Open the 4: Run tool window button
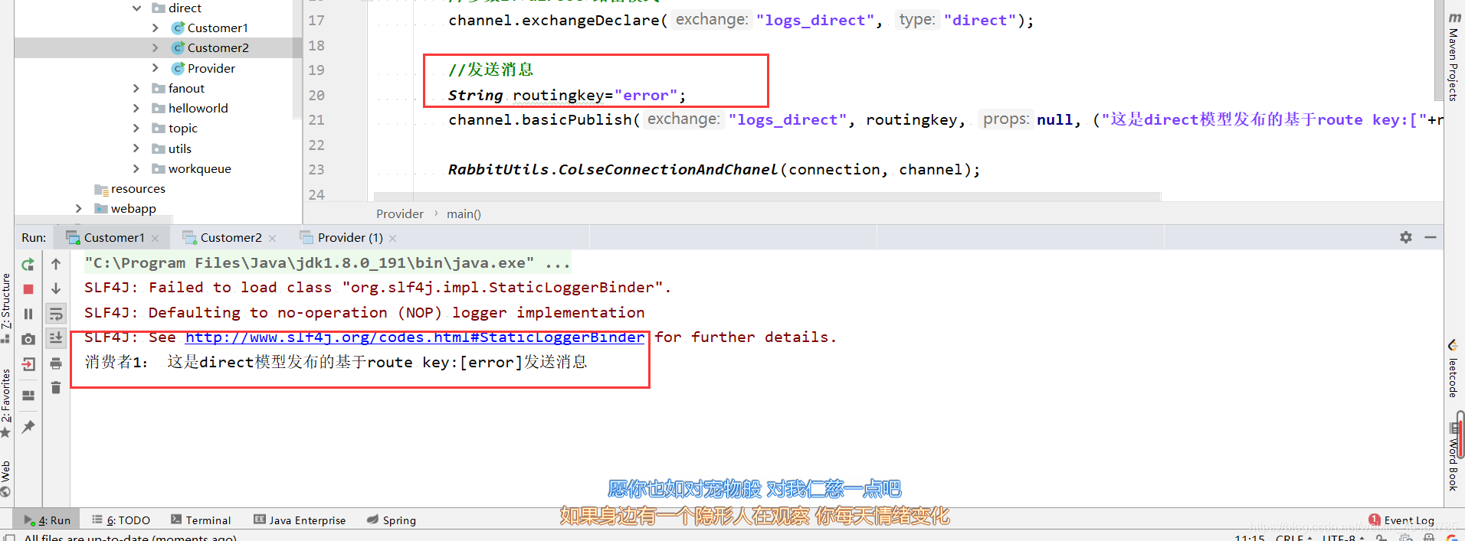Image resolution: width=1465 pixels, height=541 pixels. tap(47, 520)
